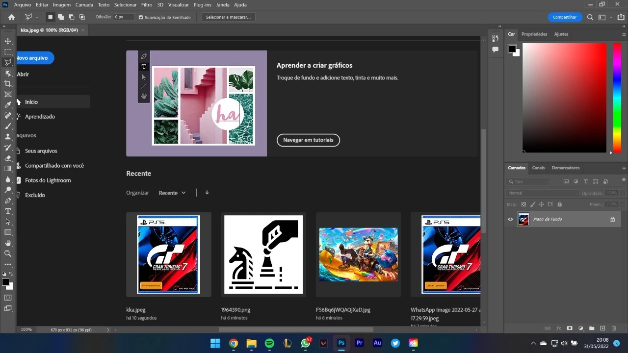Create a new group folder icon

(x=592, y=328)
